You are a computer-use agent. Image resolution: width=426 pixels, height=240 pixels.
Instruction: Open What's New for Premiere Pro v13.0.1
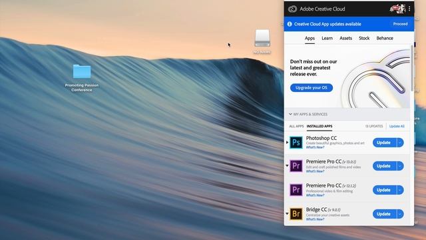click(315, 171)
